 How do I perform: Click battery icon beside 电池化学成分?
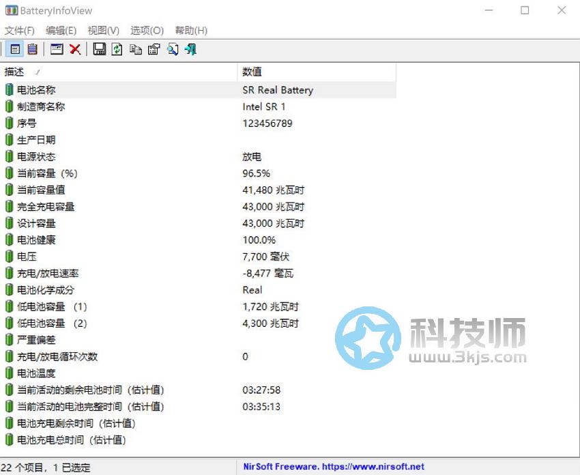point(10,289)
